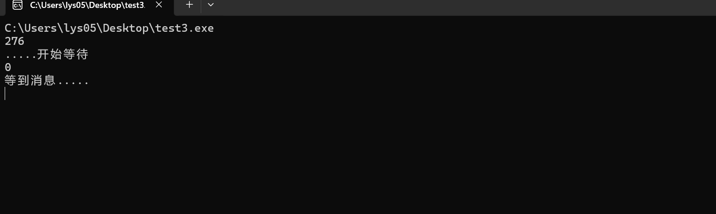Click the 0 output line

[8, 67]
